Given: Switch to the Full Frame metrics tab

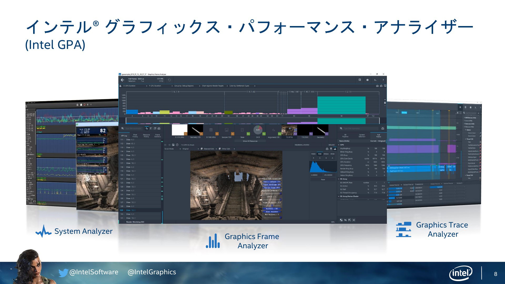Looking at the screenshot, I should tap(378, 136).
